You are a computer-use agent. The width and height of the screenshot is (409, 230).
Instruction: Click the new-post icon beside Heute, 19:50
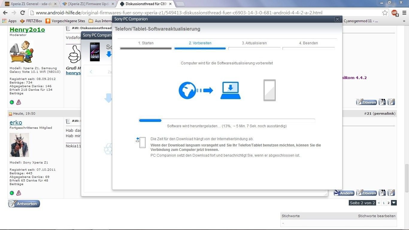[10, 114]
